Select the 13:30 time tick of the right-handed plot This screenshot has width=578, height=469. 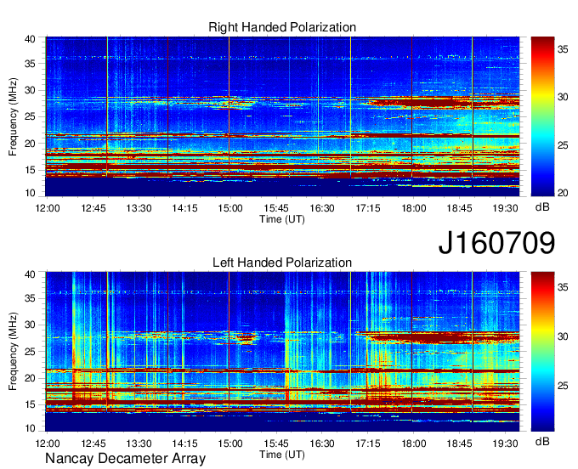139,208
